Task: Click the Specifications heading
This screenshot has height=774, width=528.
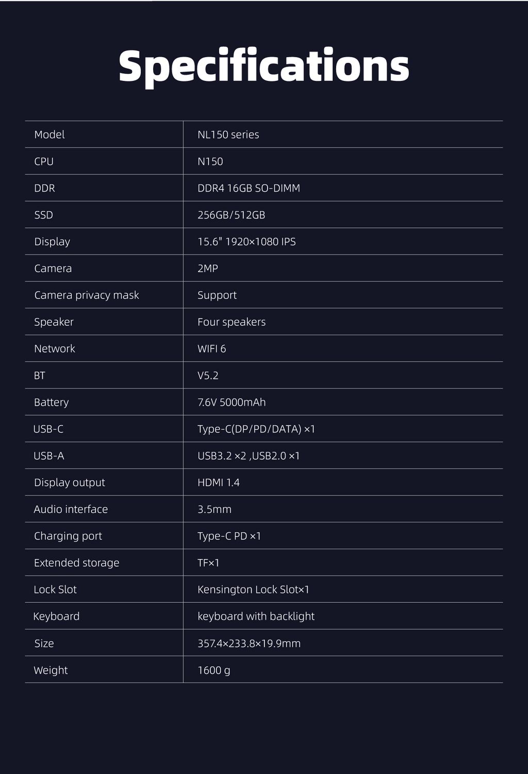Action: pyautogui.click(x=263, y=66)
